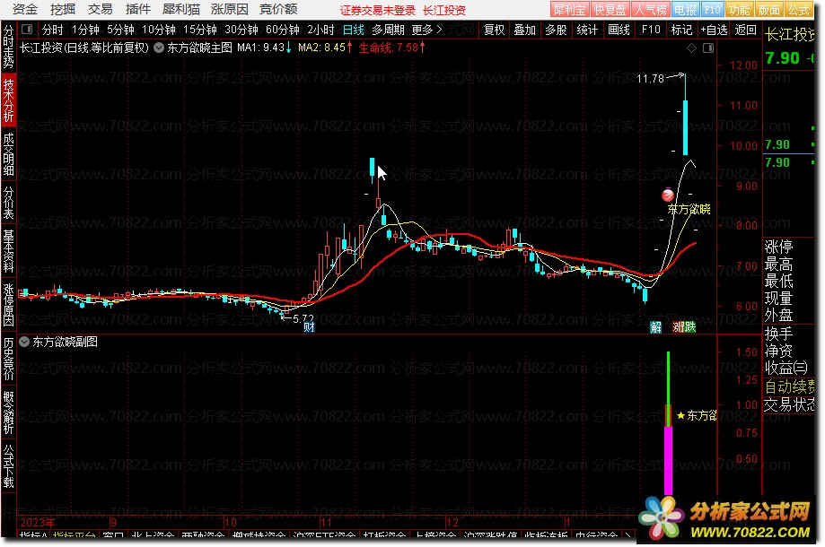Select 分时走势 in left sidebar
This screenshot has width=825, height=547.
pyautogui.click(x=8, y=47)
